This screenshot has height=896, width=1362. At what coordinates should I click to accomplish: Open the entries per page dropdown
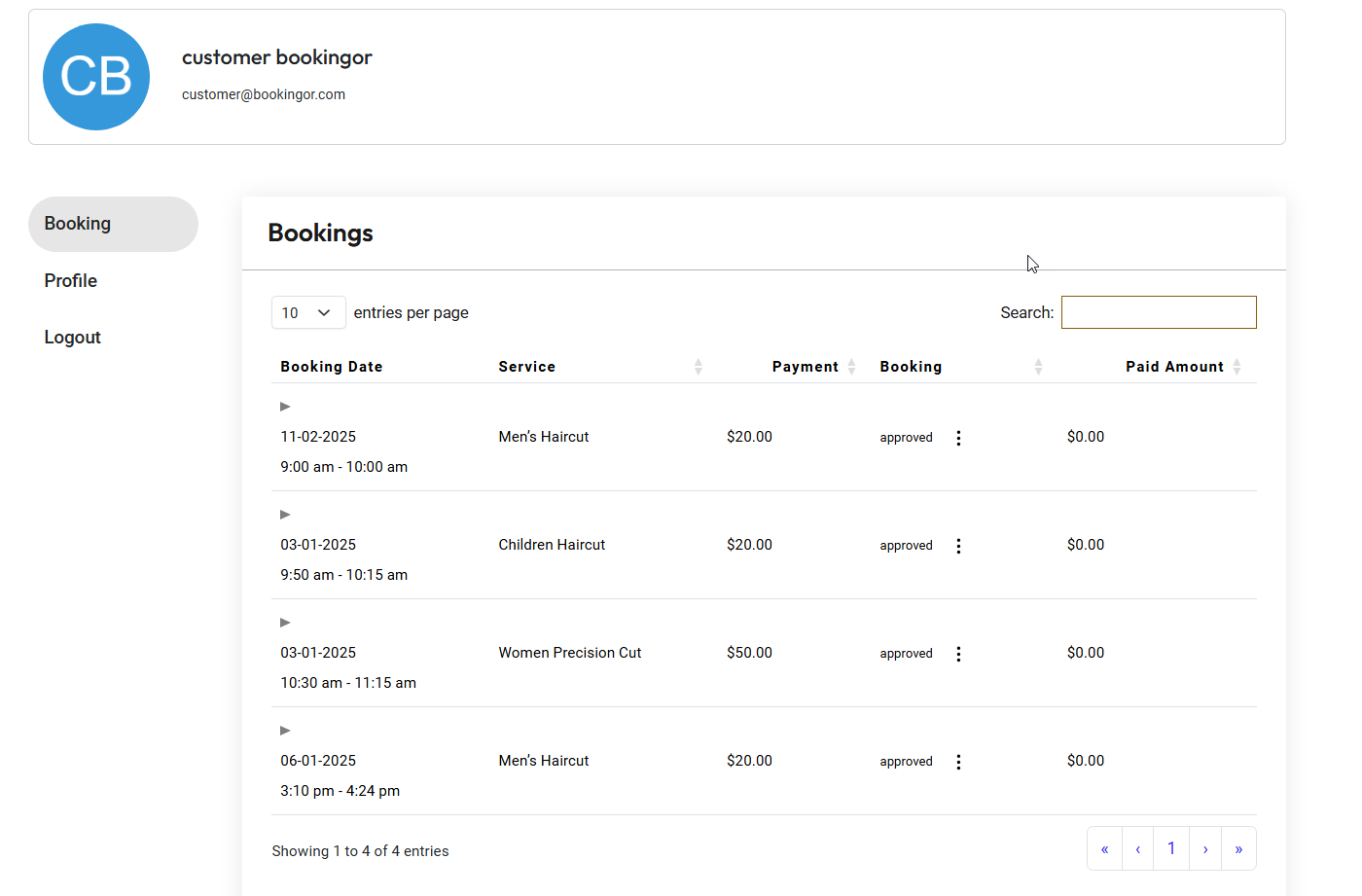pos(308,312)
